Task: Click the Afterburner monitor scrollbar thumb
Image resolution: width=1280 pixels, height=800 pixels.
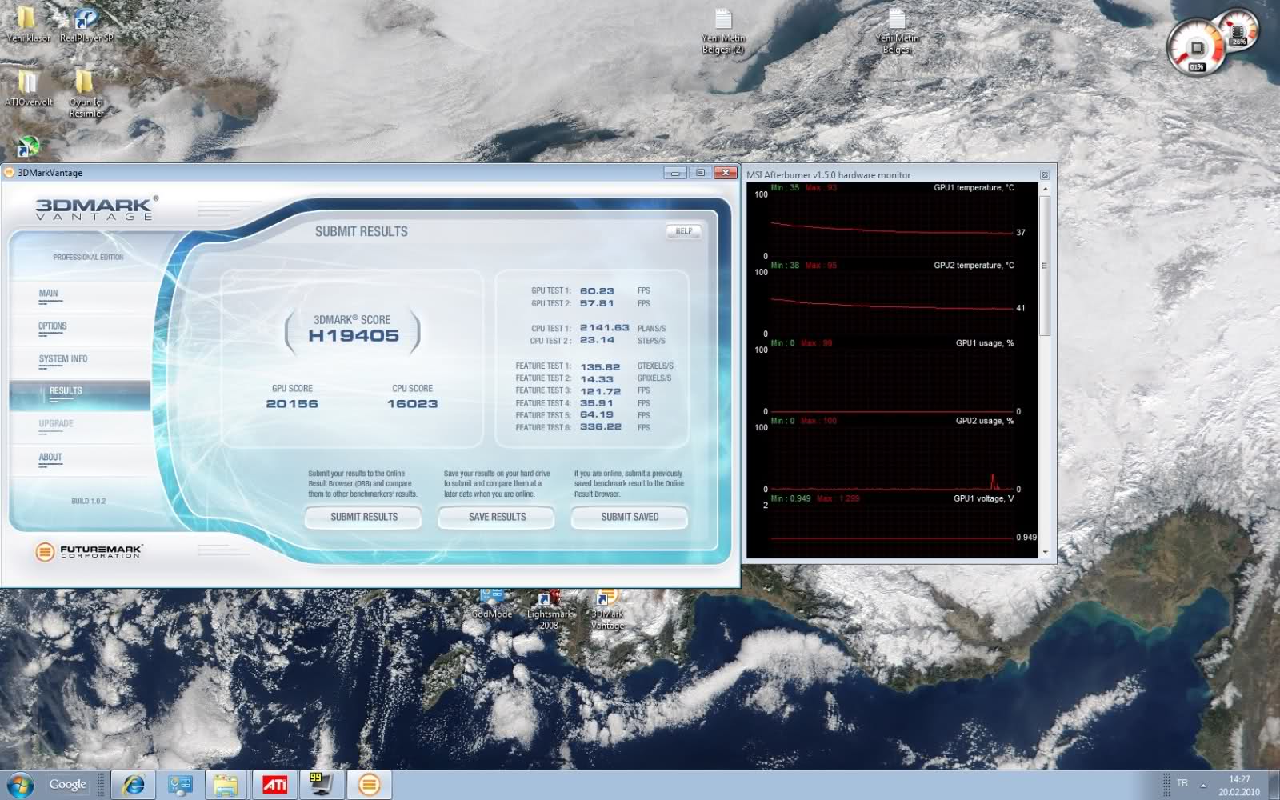Action: (x=1044, y=266)
